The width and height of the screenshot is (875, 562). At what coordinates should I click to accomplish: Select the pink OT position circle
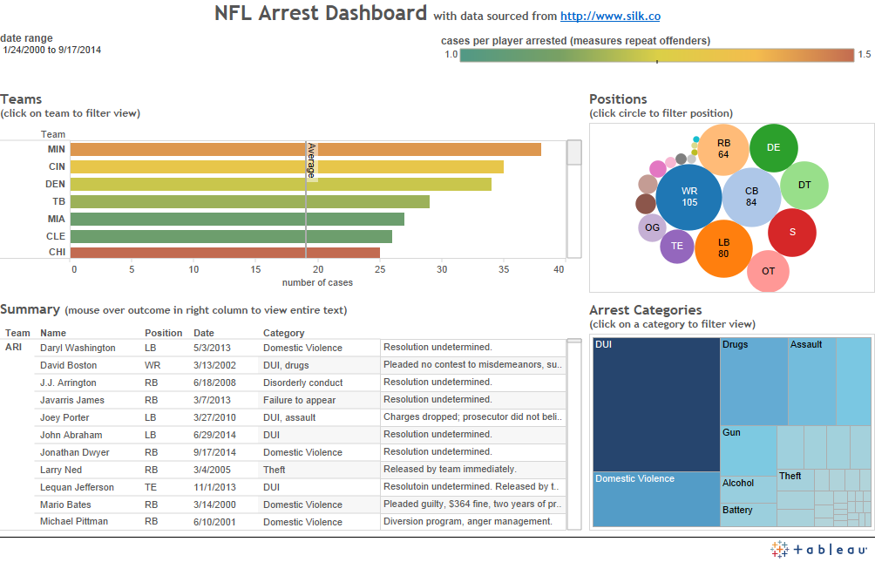coord(767,272)
